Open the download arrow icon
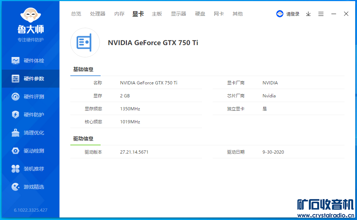The image size is (357, 220). coord(308,14)
